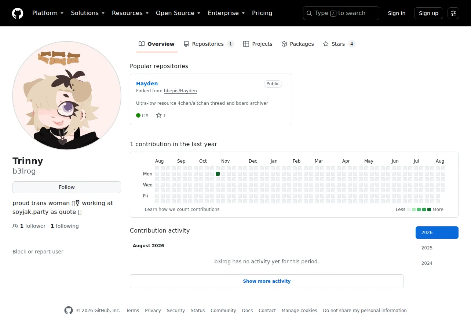Click the C# language label on Hayden
The width and height of the screenshot is (471, 330).
coord(145,115)
